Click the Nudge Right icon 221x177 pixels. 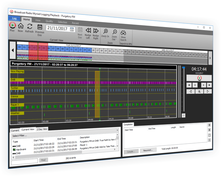click(96, 31)
